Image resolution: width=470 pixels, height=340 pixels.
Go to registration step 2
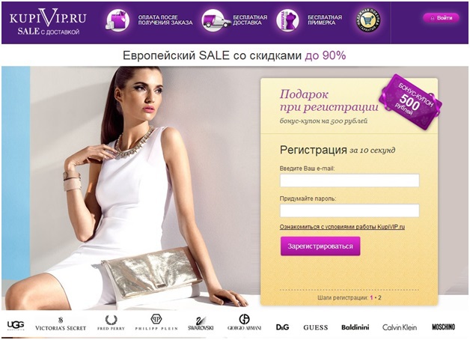379,298
